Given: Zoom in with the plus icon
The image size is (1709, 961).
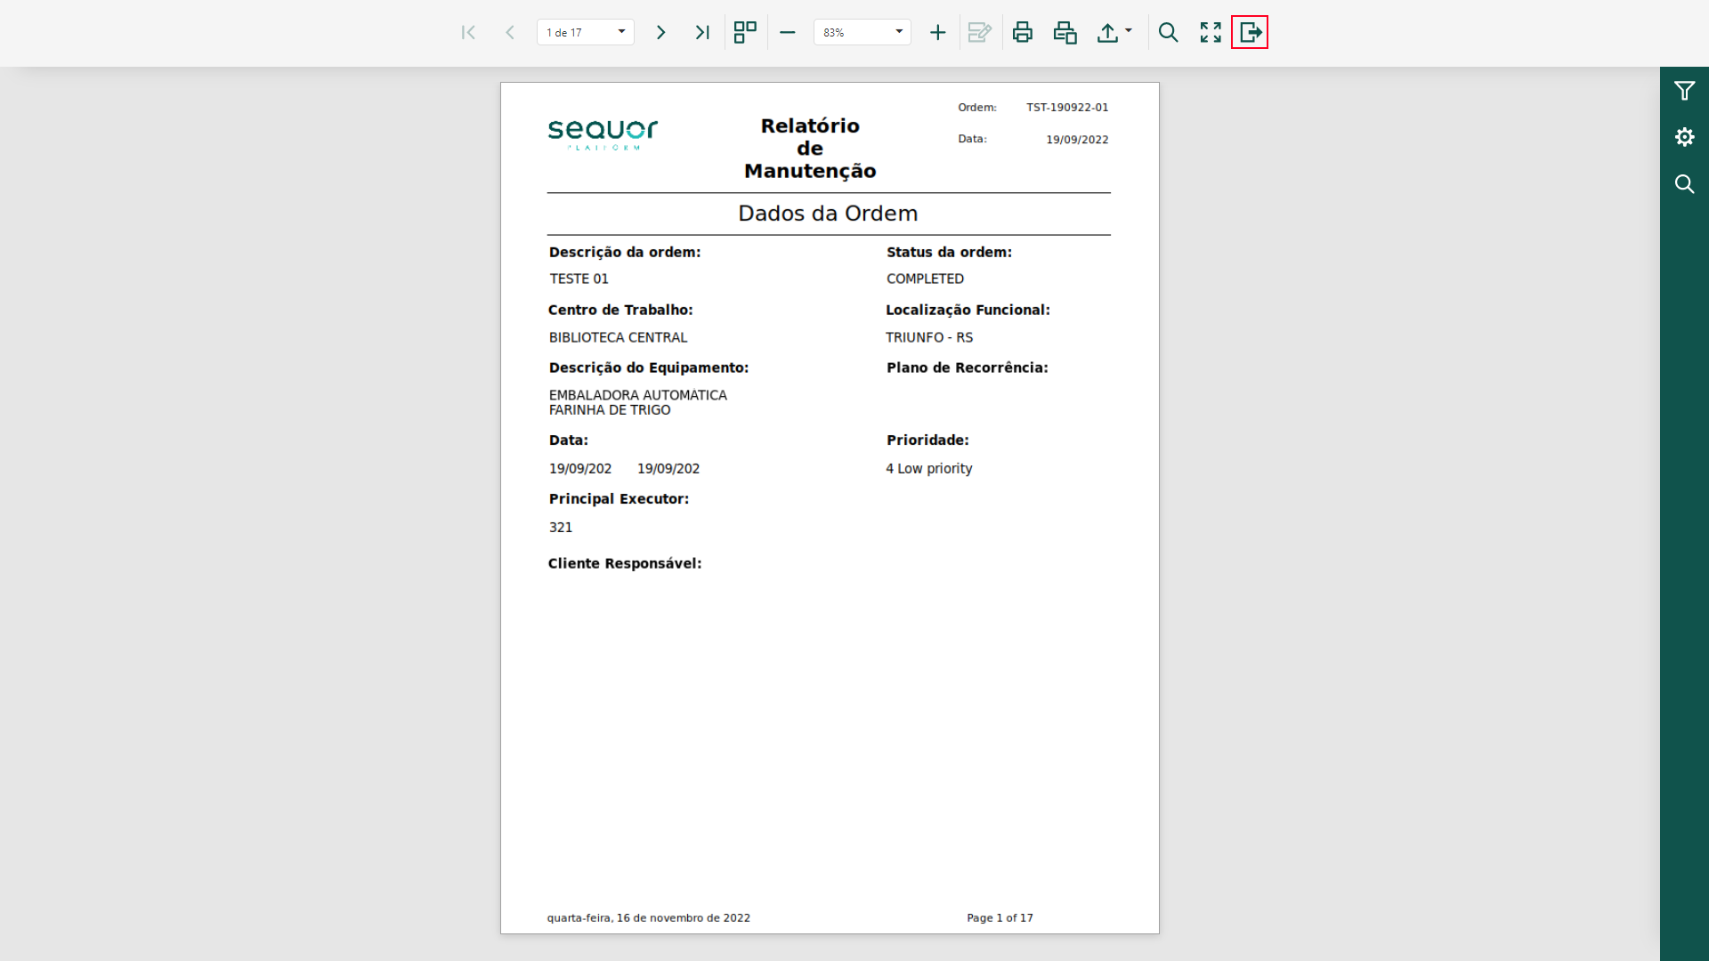Looking at the screenshot, I should point(937,33).
